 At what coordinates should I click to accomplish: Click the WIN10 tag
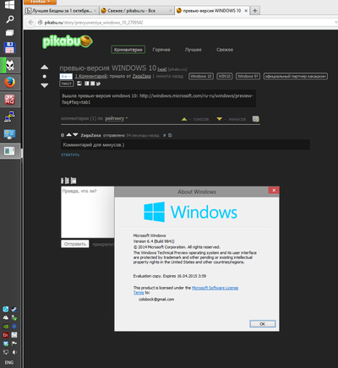pos(225,76)
